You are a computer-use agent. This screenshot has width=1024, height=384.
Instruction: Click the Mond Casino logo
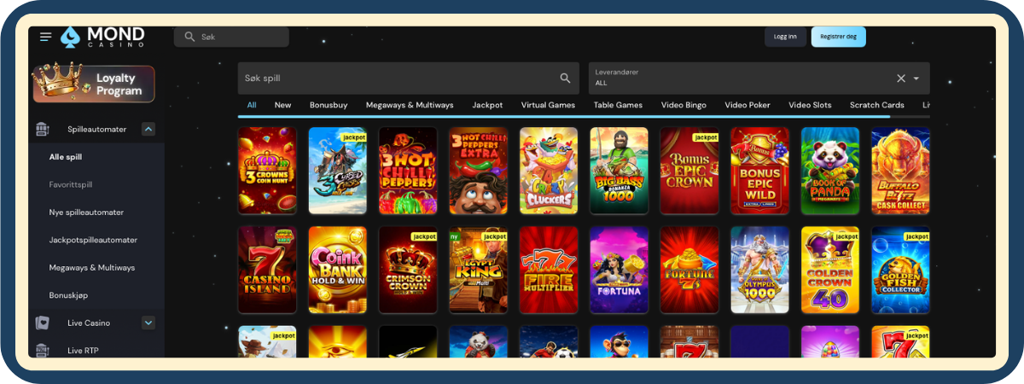click(x=102, y=37)
